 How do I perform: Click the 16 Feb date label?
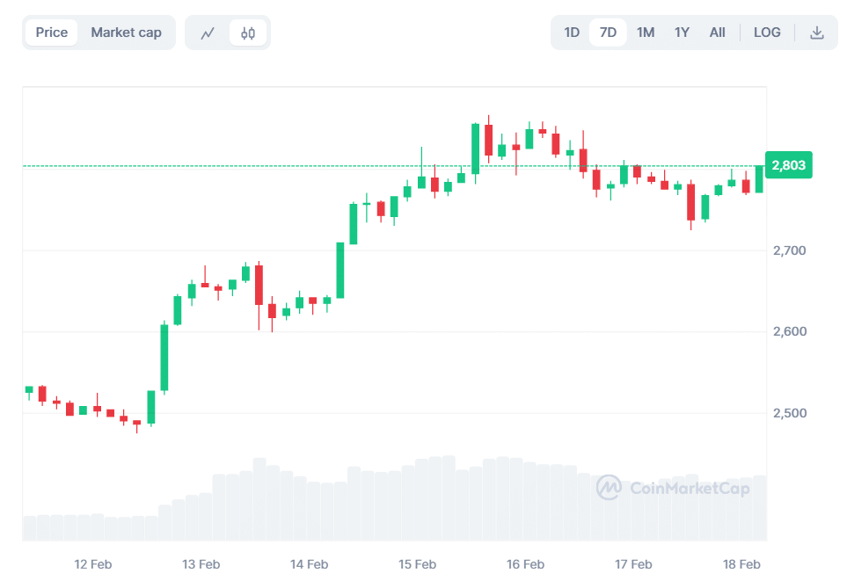[525, 564]
